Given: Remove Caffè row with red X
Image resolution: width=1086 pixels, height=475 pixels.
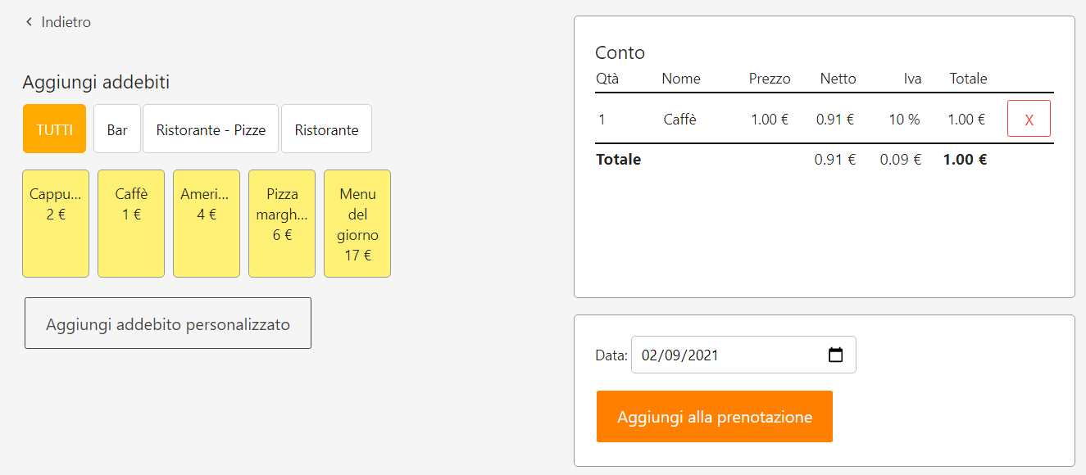Looking at the screenshot, I should (1029, 120).
